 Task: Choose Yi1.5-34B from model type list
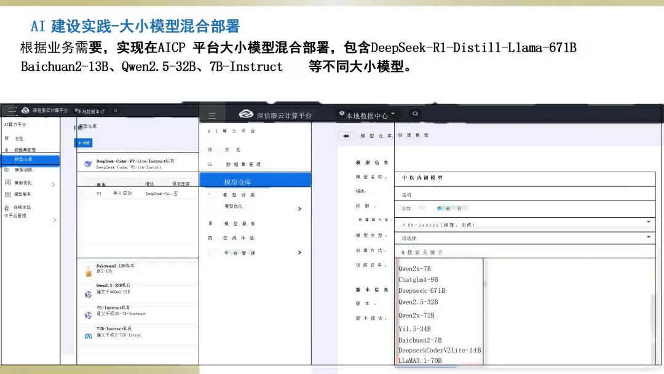click(414, 329)
